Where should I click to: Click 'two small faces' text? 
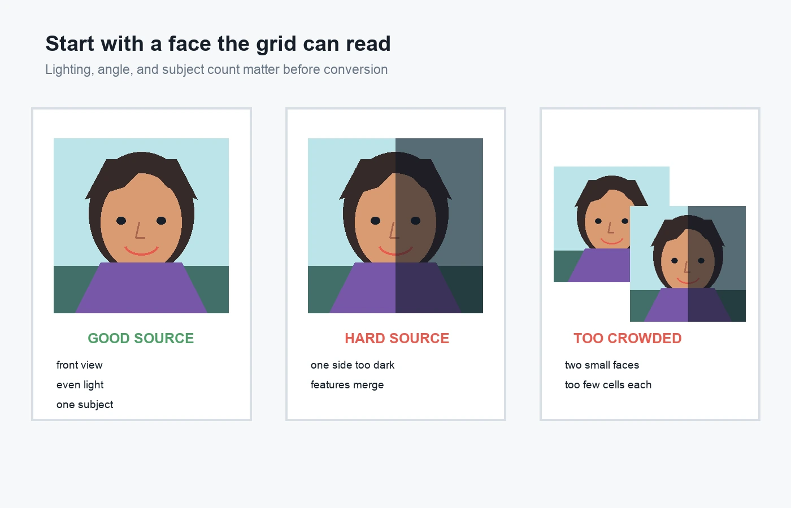(602, 365)
